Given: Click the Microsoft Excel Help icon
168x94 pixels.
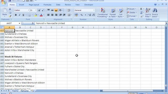Looking at the screenshot, I should coord(155,4).
